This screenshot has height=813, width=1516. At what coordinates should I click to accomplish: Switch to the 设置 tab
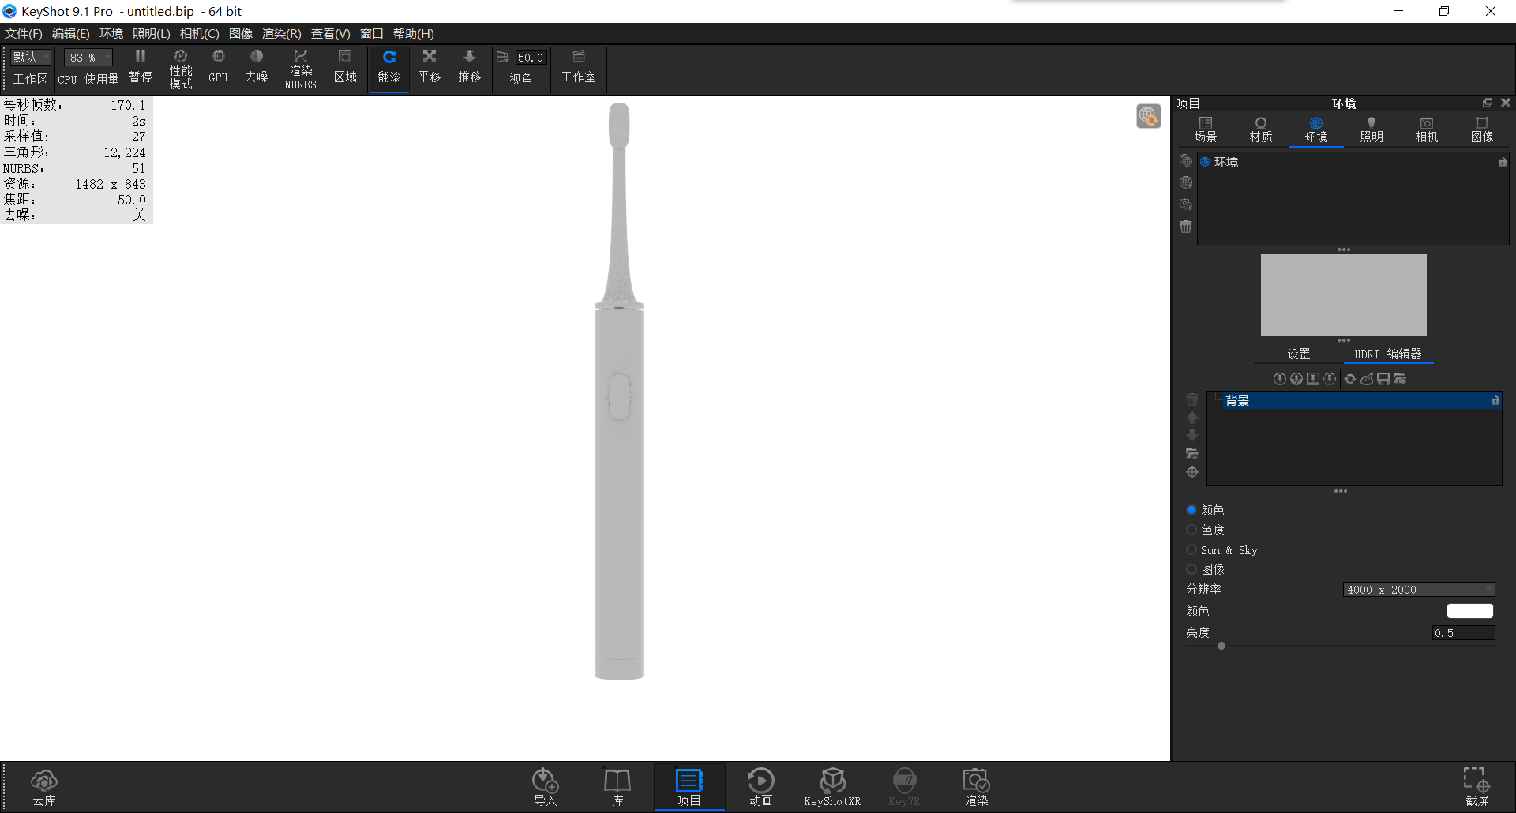1298,353
